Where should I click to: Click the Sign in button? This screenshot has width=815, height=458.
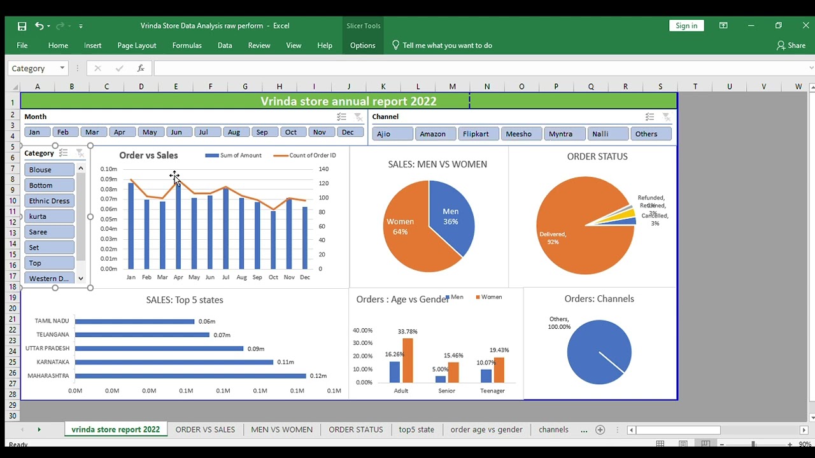[686, 25]
